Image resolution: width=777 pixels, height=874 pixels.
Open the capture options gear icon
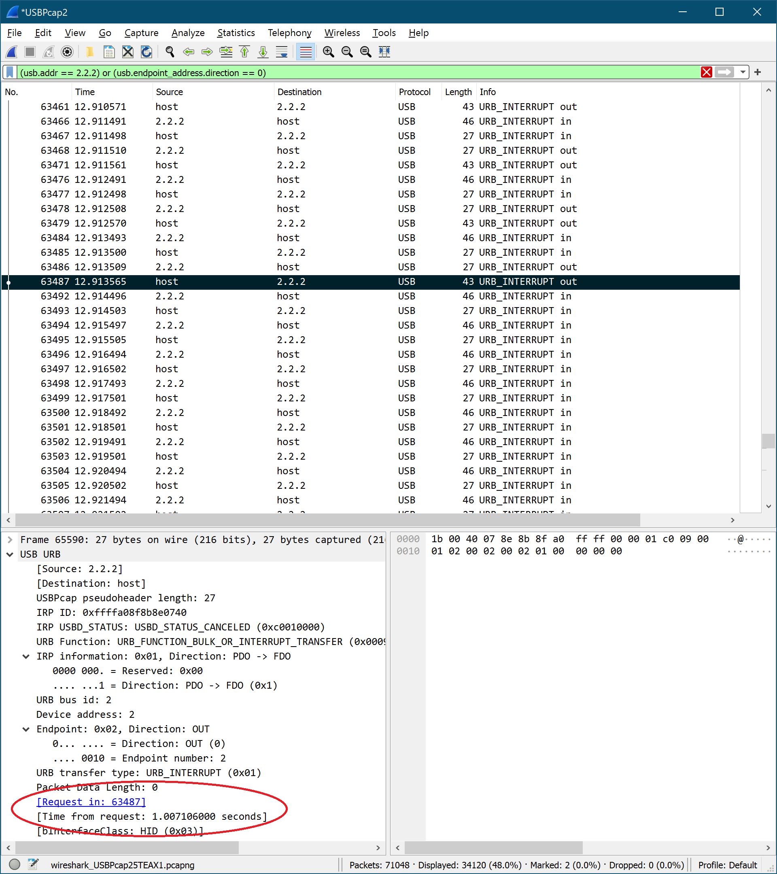coord(67,52)
